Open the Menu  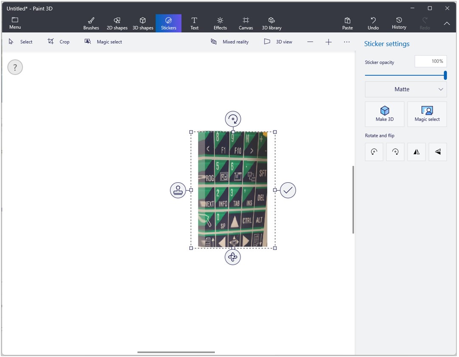click(15, 23)
